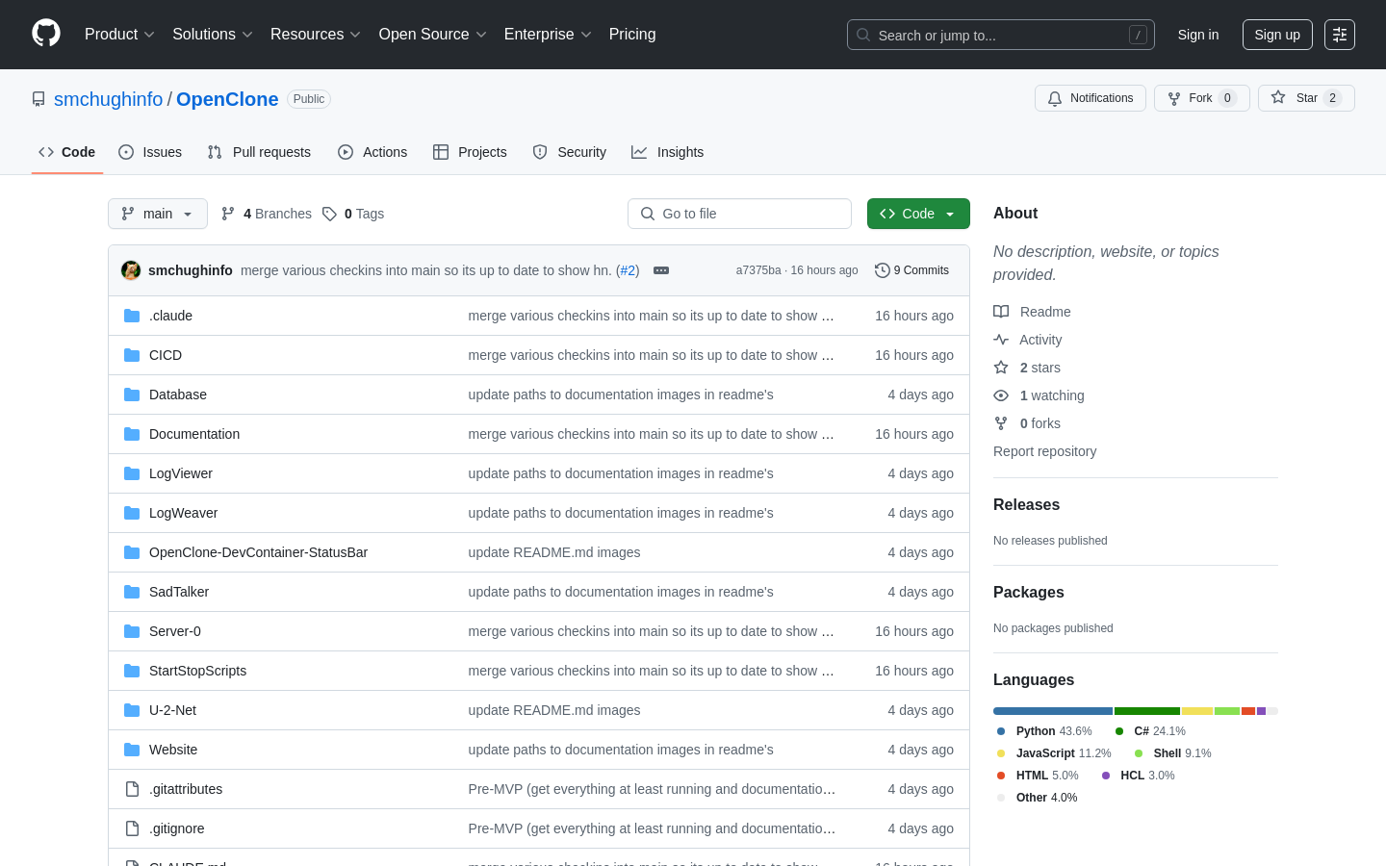The height and width of the screenshot is (866, 1386).
Task: Expand the Open Source dropdown
Action: click(x=432, y=35)
